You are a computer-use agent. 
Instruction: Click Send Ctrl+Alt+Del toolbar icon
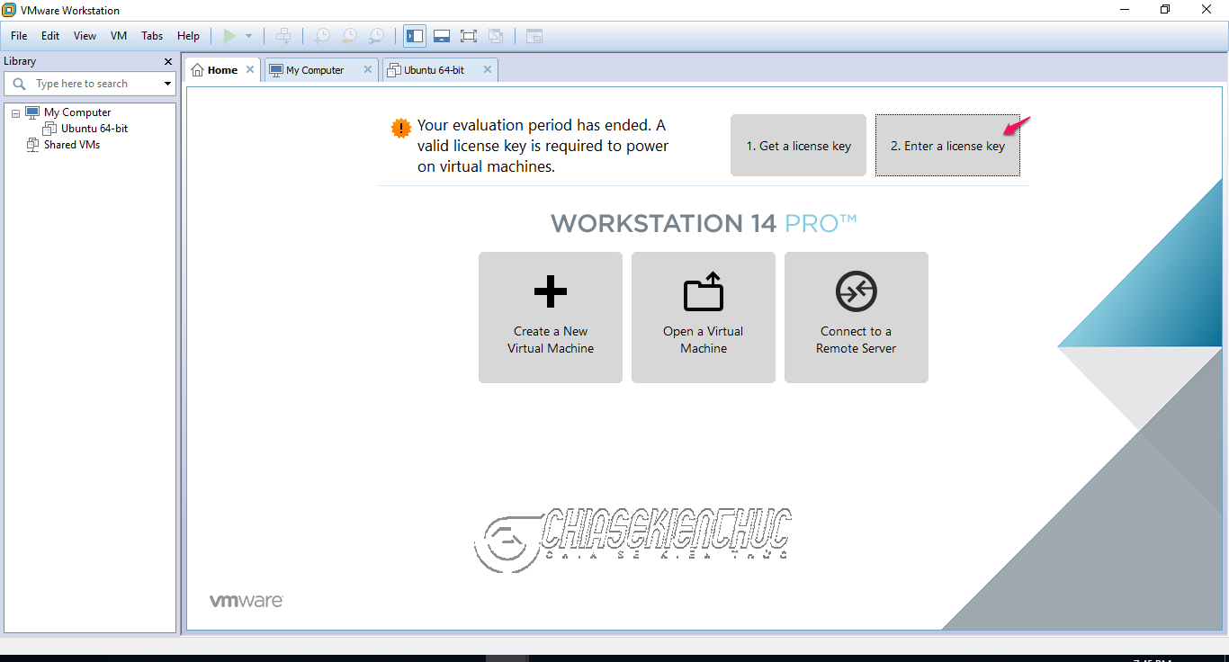(283, 36)
